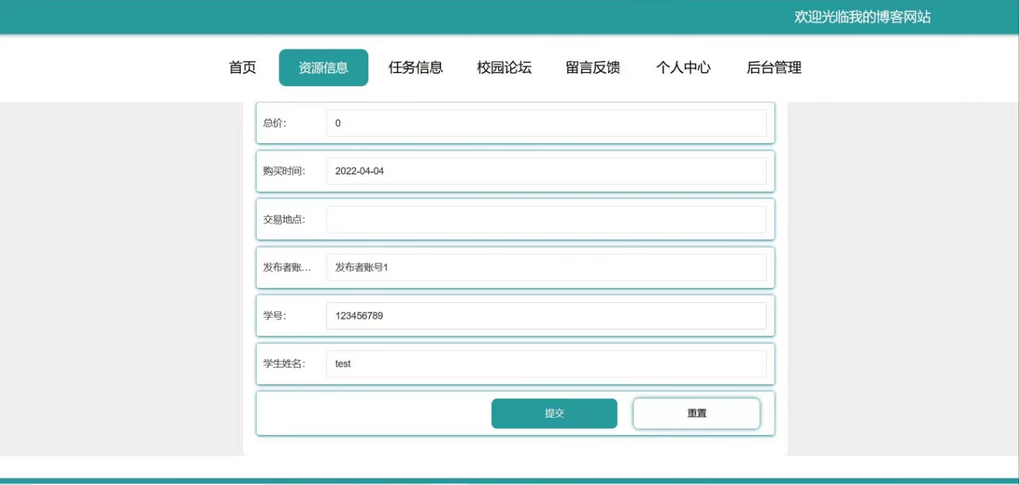Viewport: 1019px width, 485px height.
Task: Submit the form with 提交 button
Action: tap(554, 413)
